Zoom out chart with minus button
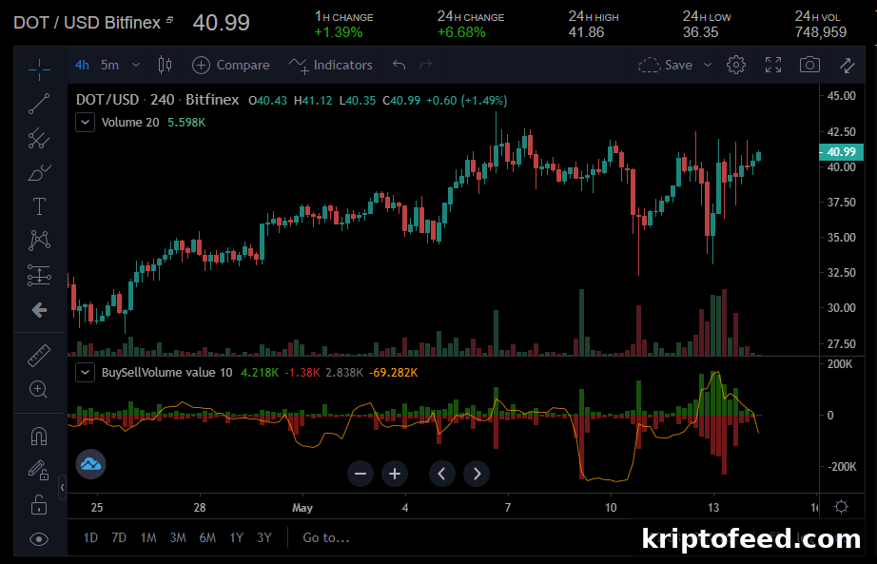Image resolution: width=877 pixels, height=564 pixels. point(361,474)
